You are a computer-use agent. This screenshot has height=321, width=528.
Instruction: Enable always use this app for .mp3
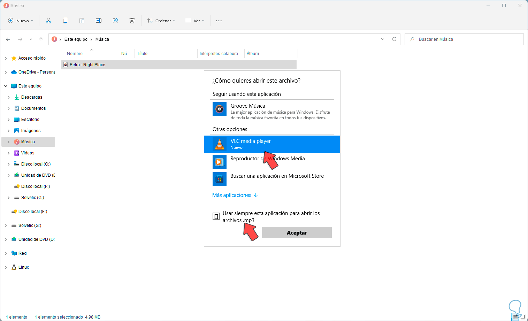click(x=216, y=216)
